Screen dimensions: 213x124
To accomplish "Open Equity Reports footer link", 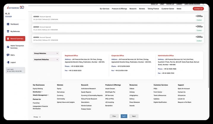I will click(86, 92).
